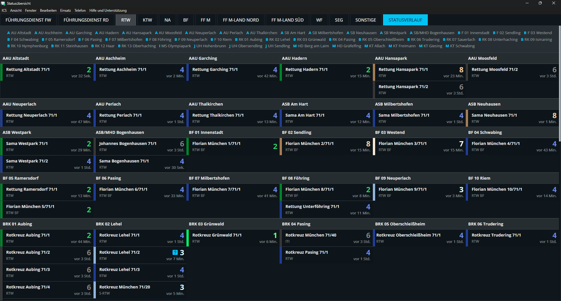Open the KTW tab
Viewport: 561px width, 301px height.
[x=147, y=20]
